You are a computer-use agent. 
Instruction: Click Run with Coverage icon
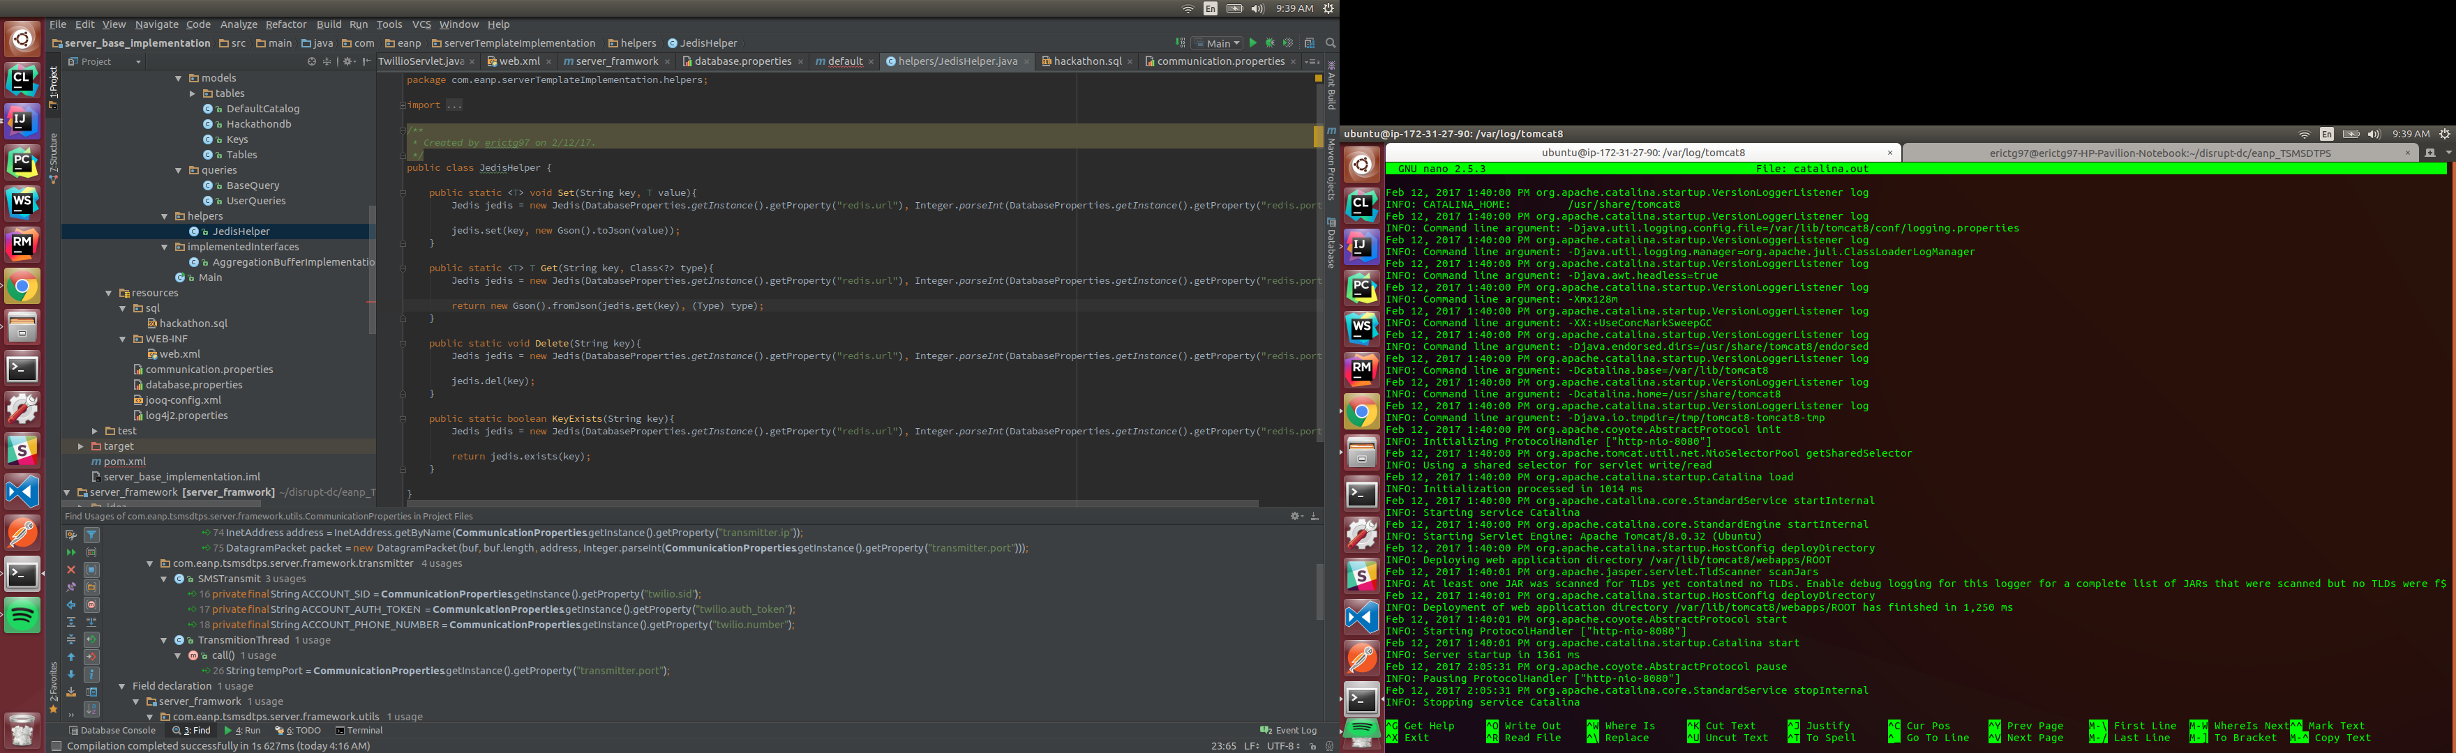1288,43
